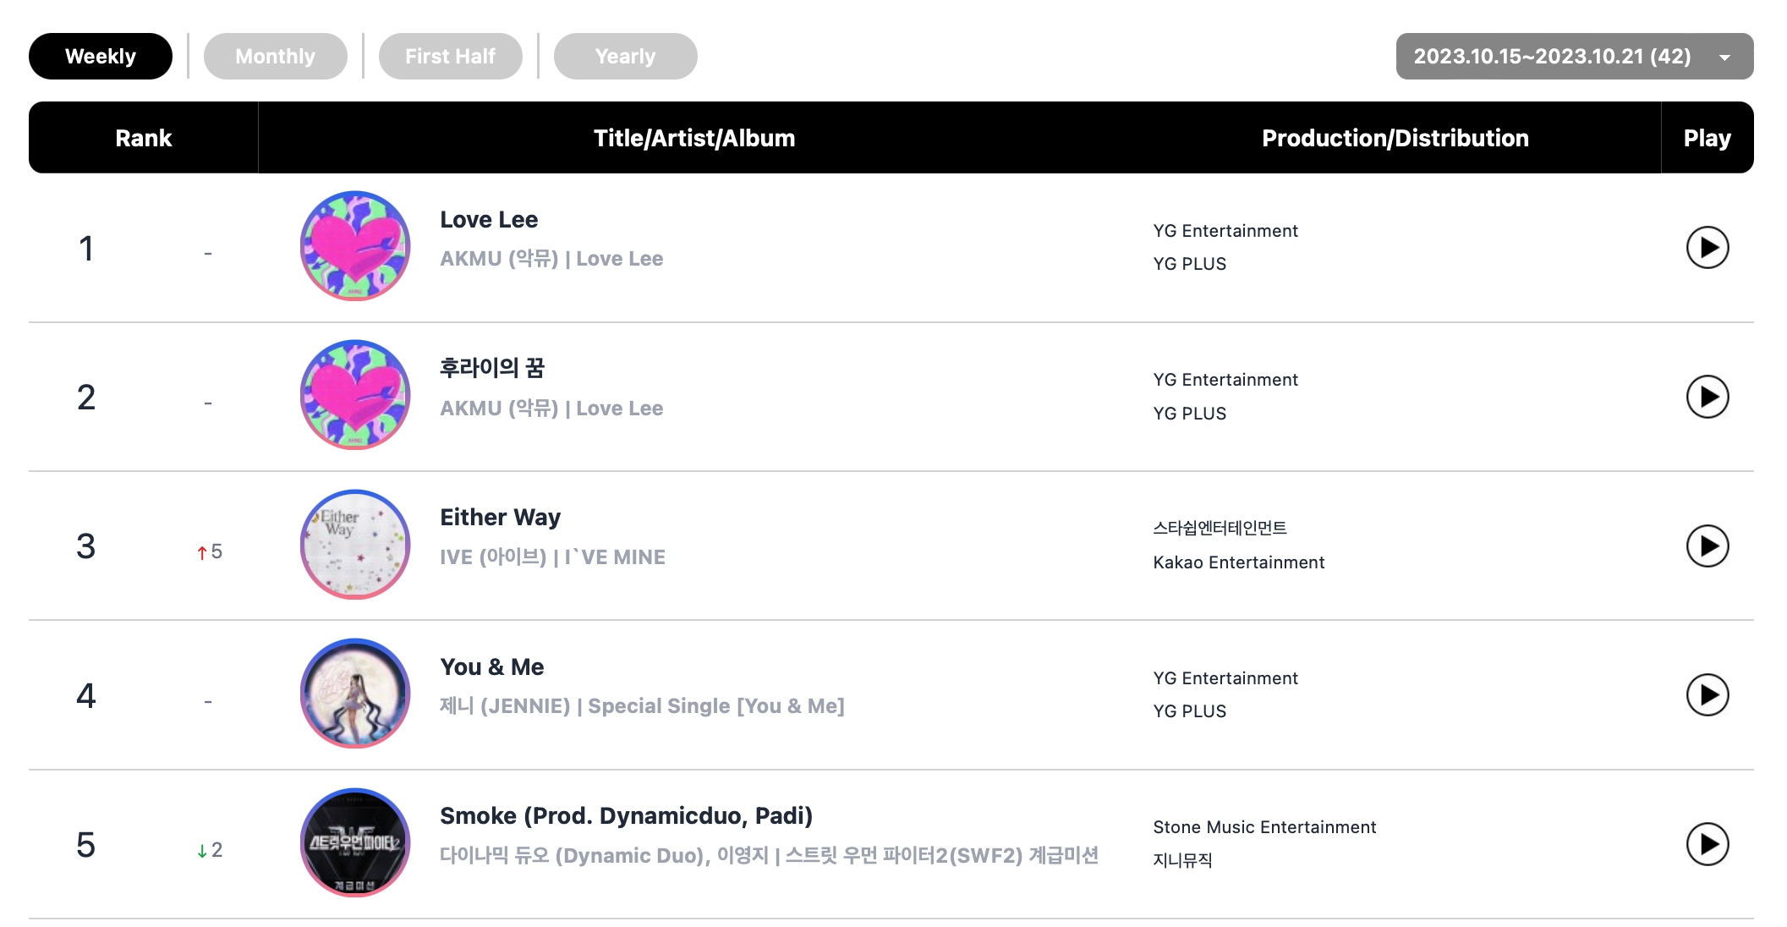The width and height of the screenshot is (1787, 927).
Task: Play Either Way by IVE
Action: point(1707,546)
